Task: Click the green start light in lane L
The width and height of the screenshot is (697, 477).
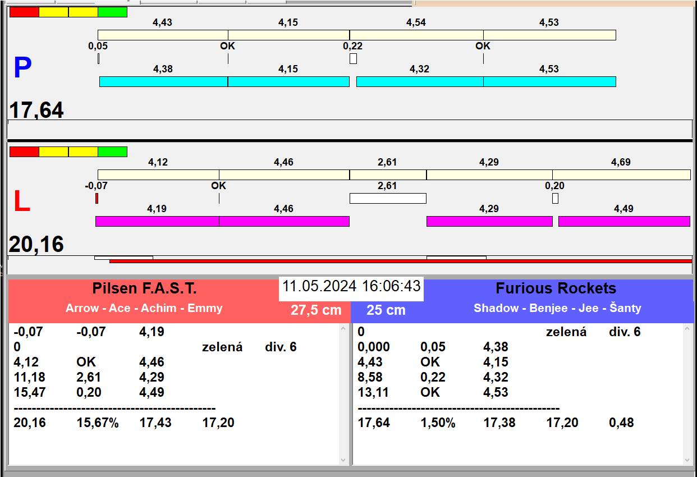Action: (112, 152)
